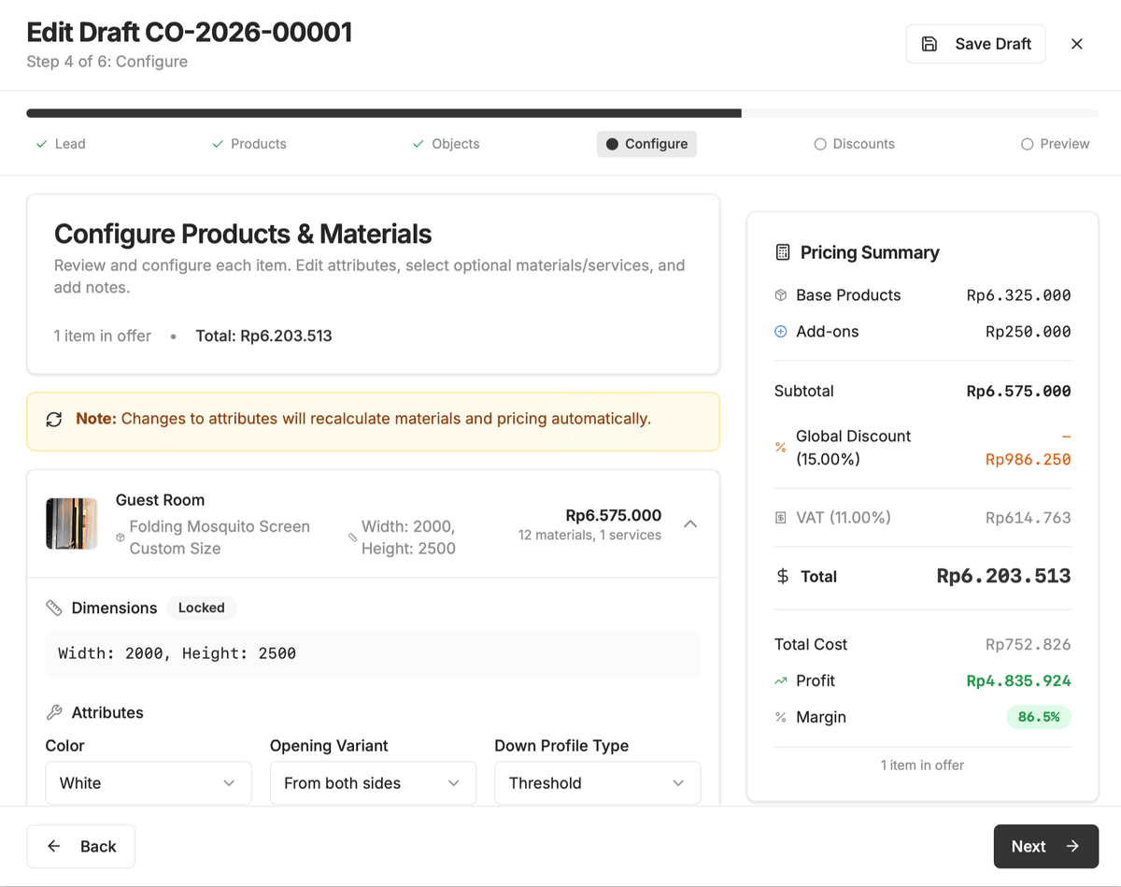The height and width of the screenshot is (887, 1121).
Task: Open the Color dropdown showing White
Action: (x=148, y=782)
